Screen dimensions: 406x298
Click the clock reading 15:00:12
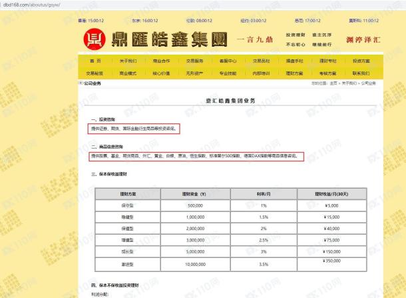(91, 21)
